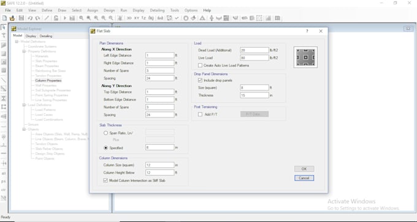Close the Flat Slab dialog
The image size is (417, 222).
[321, 31]
